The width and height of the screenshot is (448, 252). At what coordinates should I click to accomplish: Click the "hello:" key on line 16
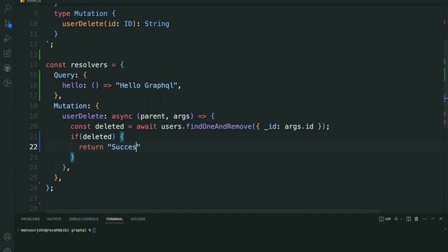coord(74,85)
